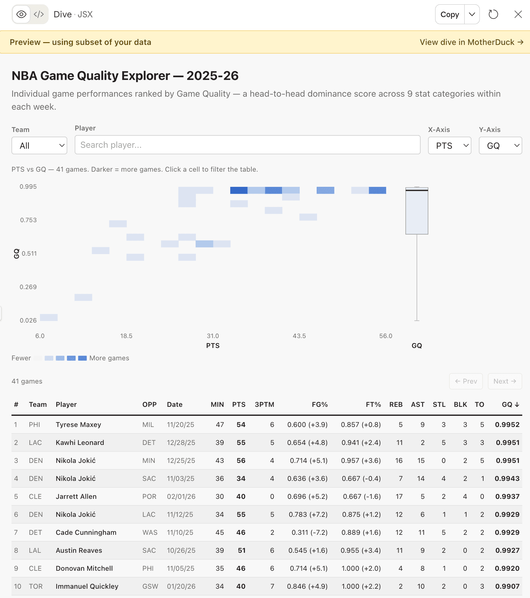Click the reload refresh icon

pyautogui.click(x=493, y=14)
